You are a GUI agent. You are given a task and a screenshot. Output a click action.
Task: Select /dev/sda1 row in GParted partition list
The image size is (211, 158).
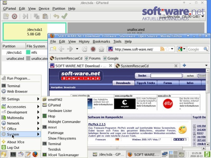coord(24,52)
